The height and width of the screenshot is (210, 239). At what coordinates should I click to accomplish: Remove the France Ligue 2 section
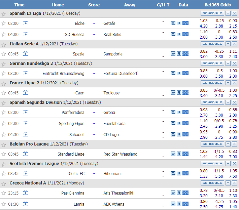[234, 83]
